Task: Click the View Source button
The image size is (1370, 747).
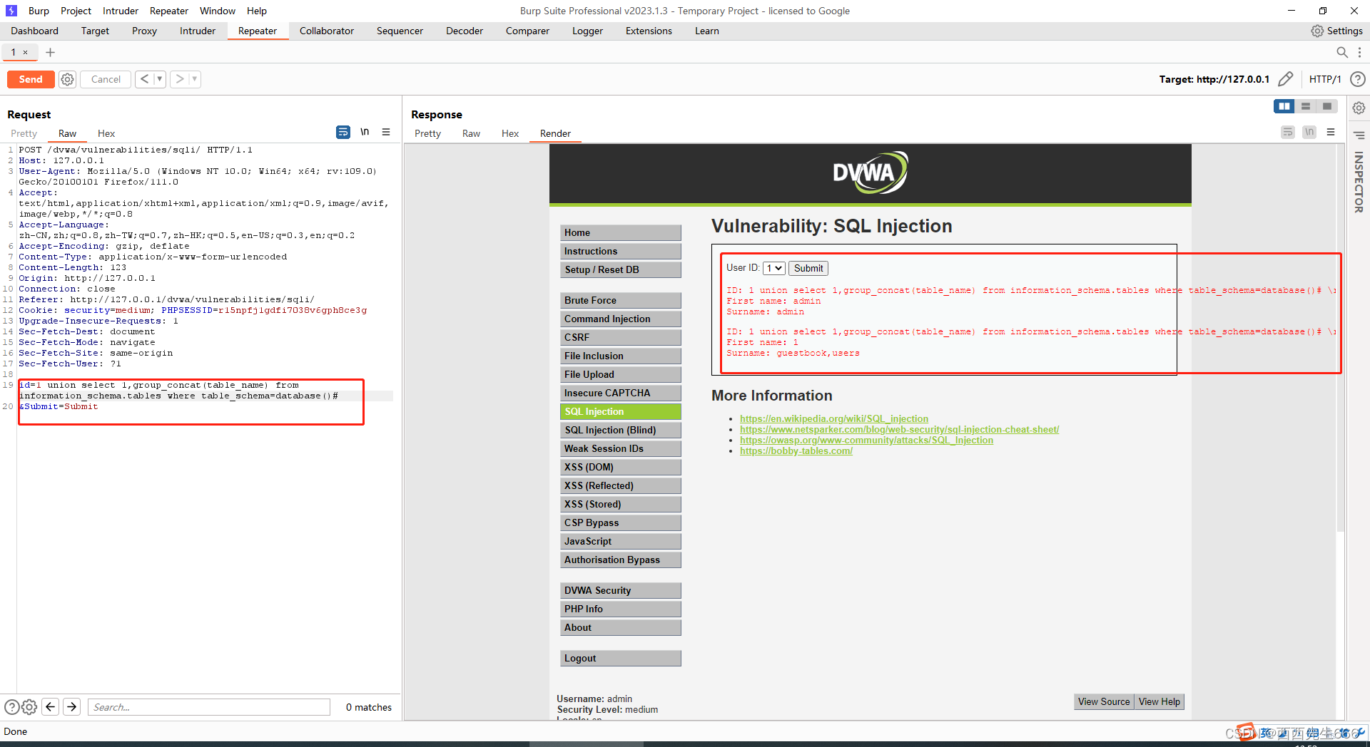Action: click(1104, 701)
